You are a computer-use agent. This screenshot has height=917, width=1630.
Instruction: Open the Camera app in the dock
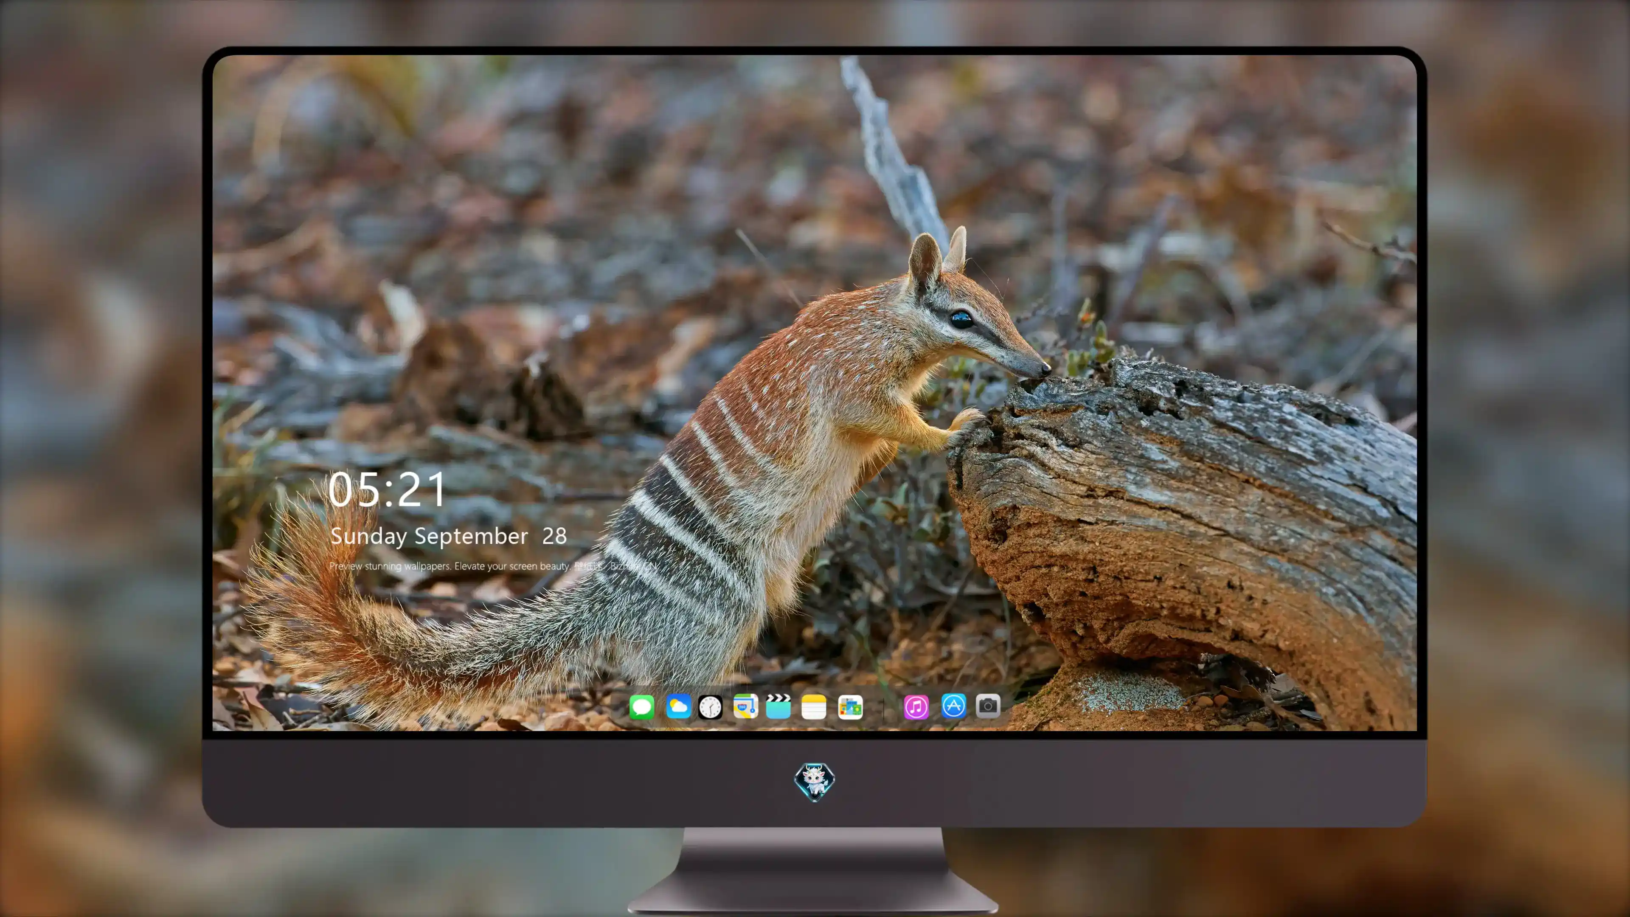click(x=988, y=706)
